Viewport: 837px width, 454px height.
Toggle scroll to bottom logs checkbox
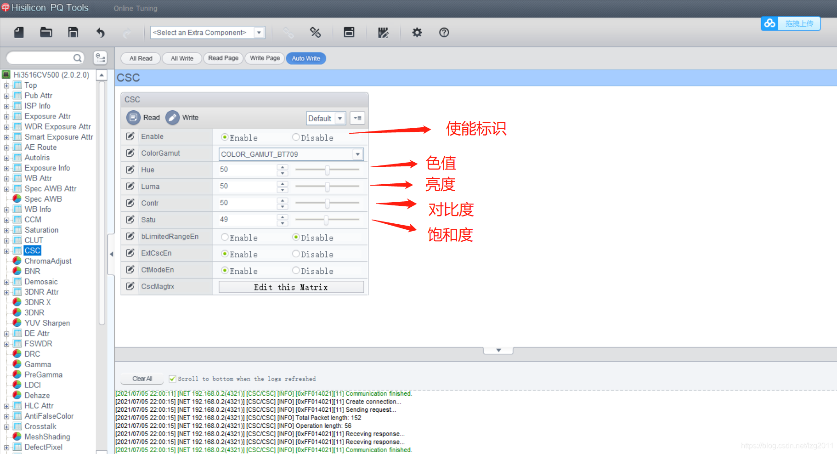(172, 379)
